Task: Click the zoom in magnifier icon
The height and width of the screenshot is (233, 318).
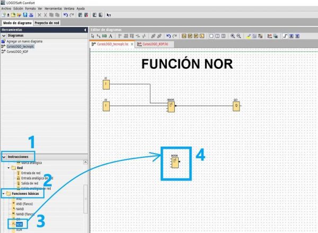Action: pos(233,35)
